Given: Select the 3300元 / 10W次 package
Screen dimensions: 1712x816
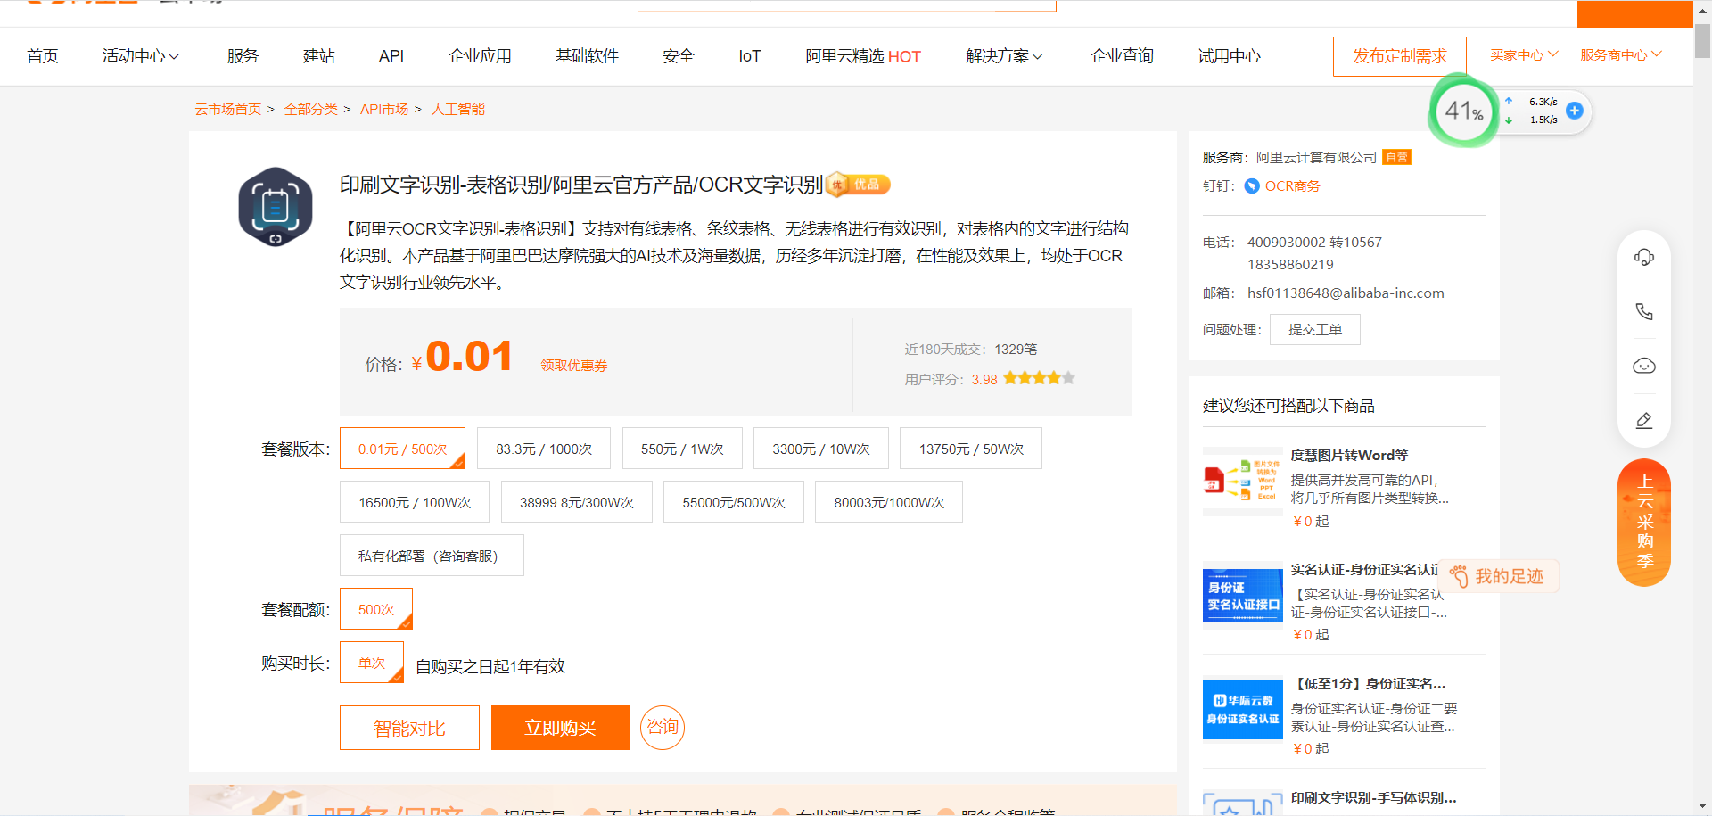Looking at the screenshot, I should [821, 449].
